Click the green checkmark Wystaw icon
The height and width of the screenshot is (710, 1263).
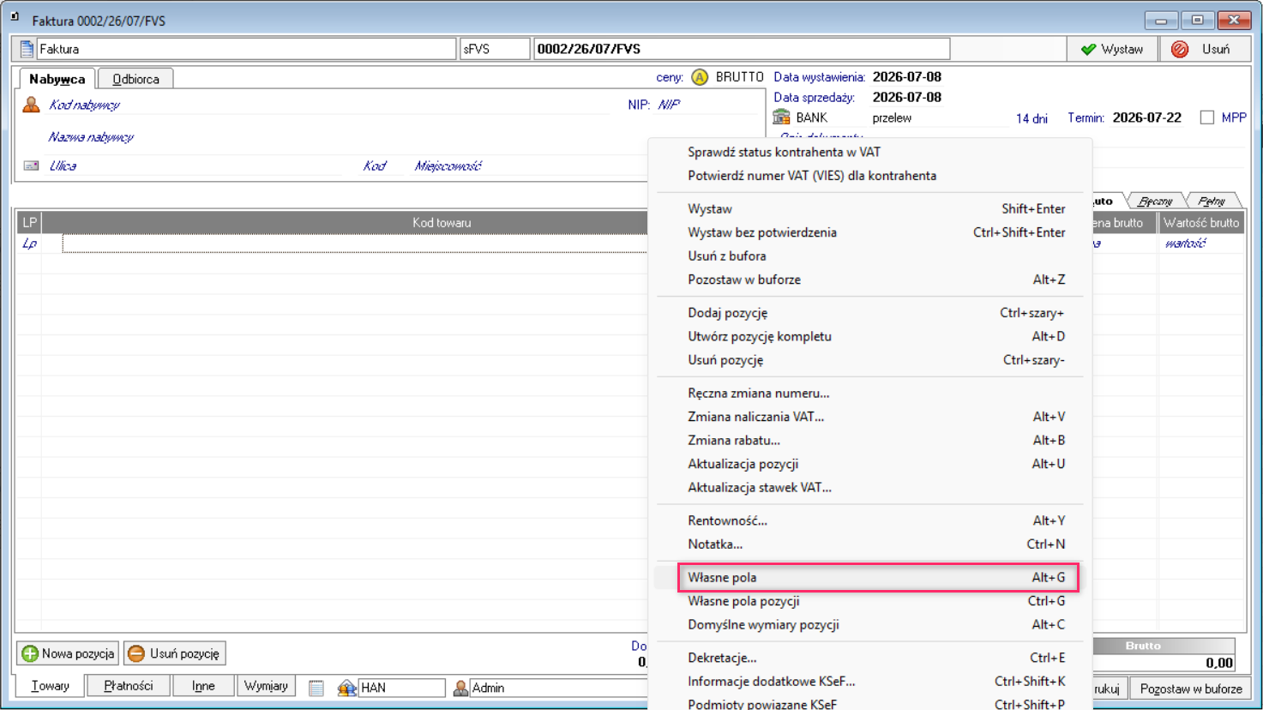click(x=1088, y=49)
